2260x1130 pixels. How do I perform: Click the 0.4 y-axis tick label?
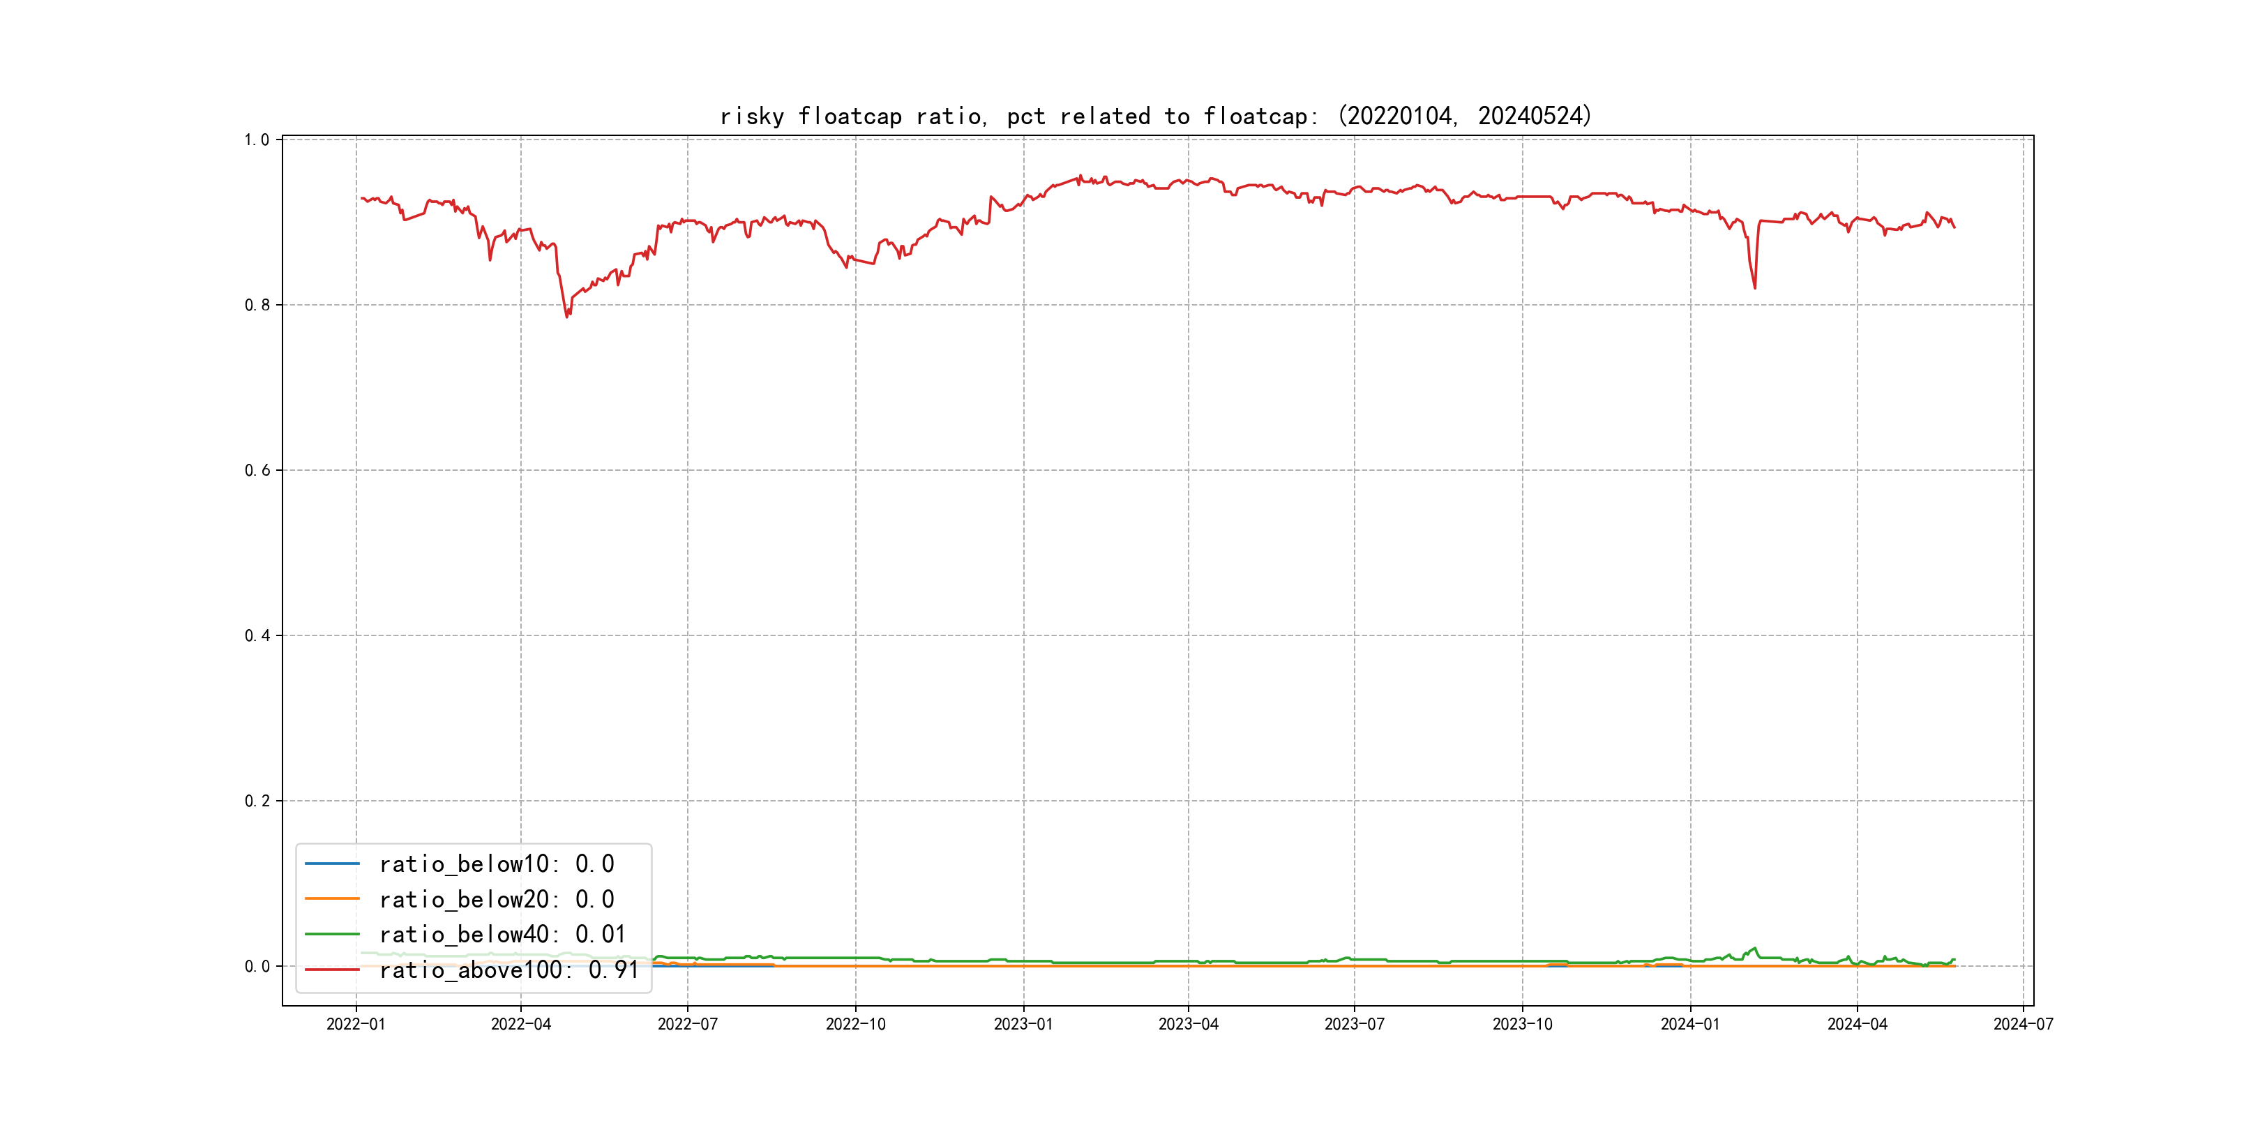[x=257, y=635]
